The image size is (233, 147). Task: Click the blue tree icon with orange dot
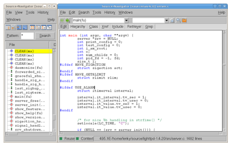(19, 27)
